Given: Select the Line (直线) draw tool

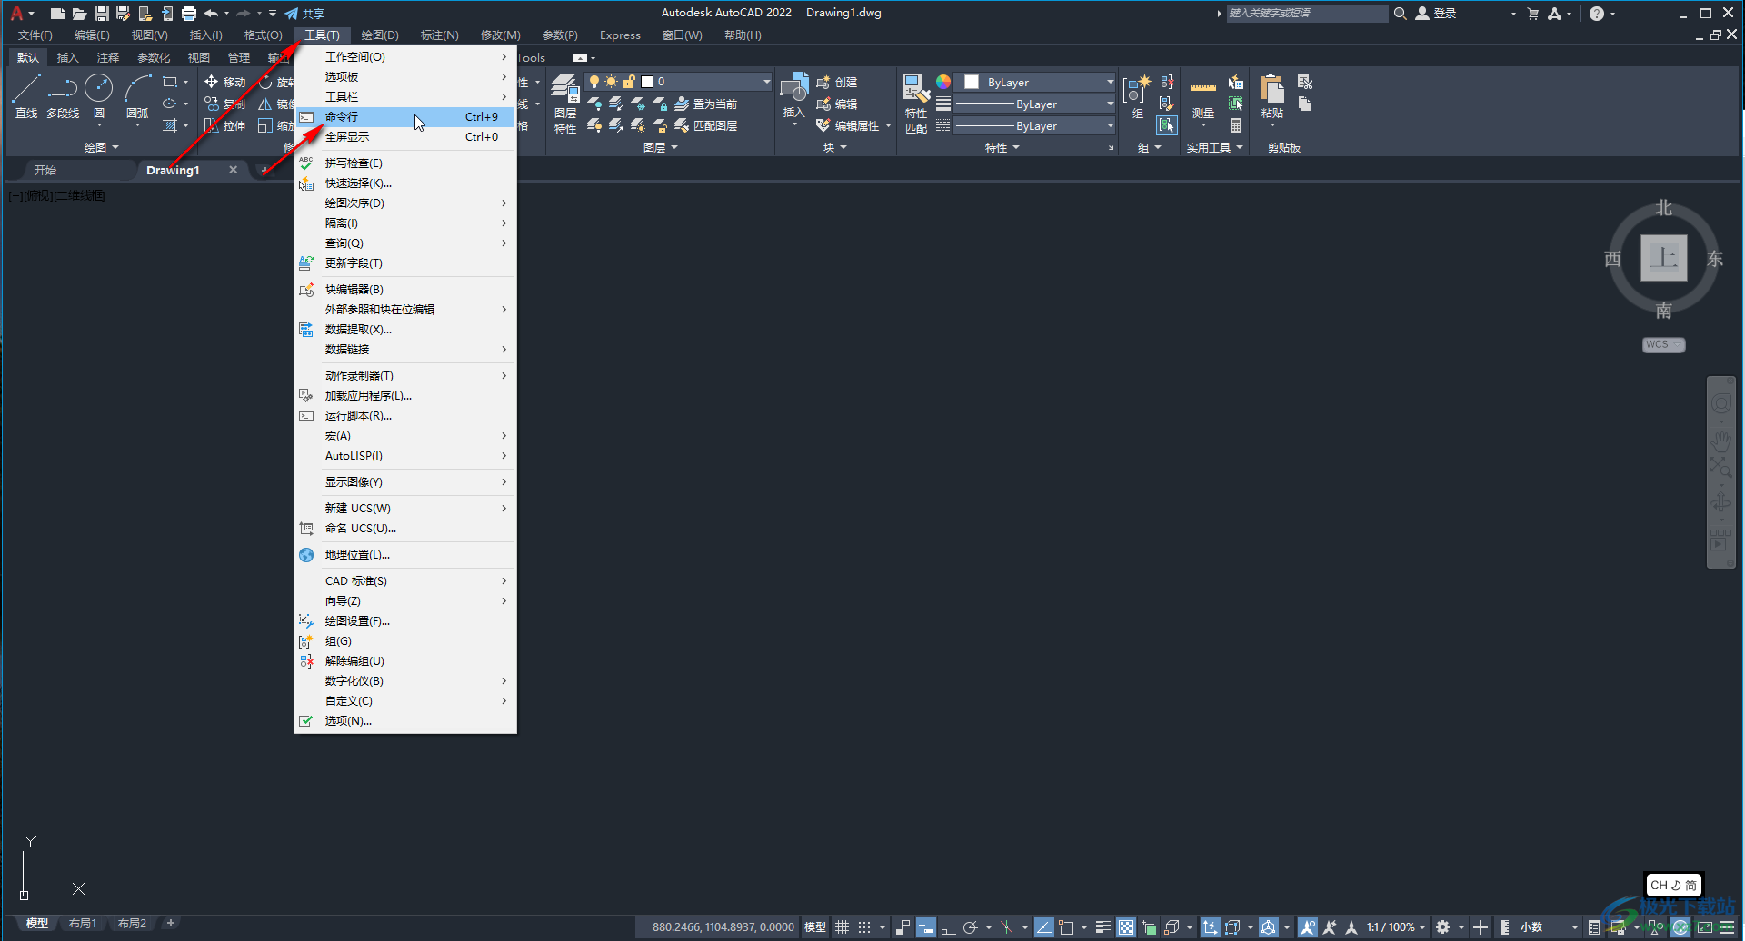Looking at the screenshot, I should pos(26,96).
